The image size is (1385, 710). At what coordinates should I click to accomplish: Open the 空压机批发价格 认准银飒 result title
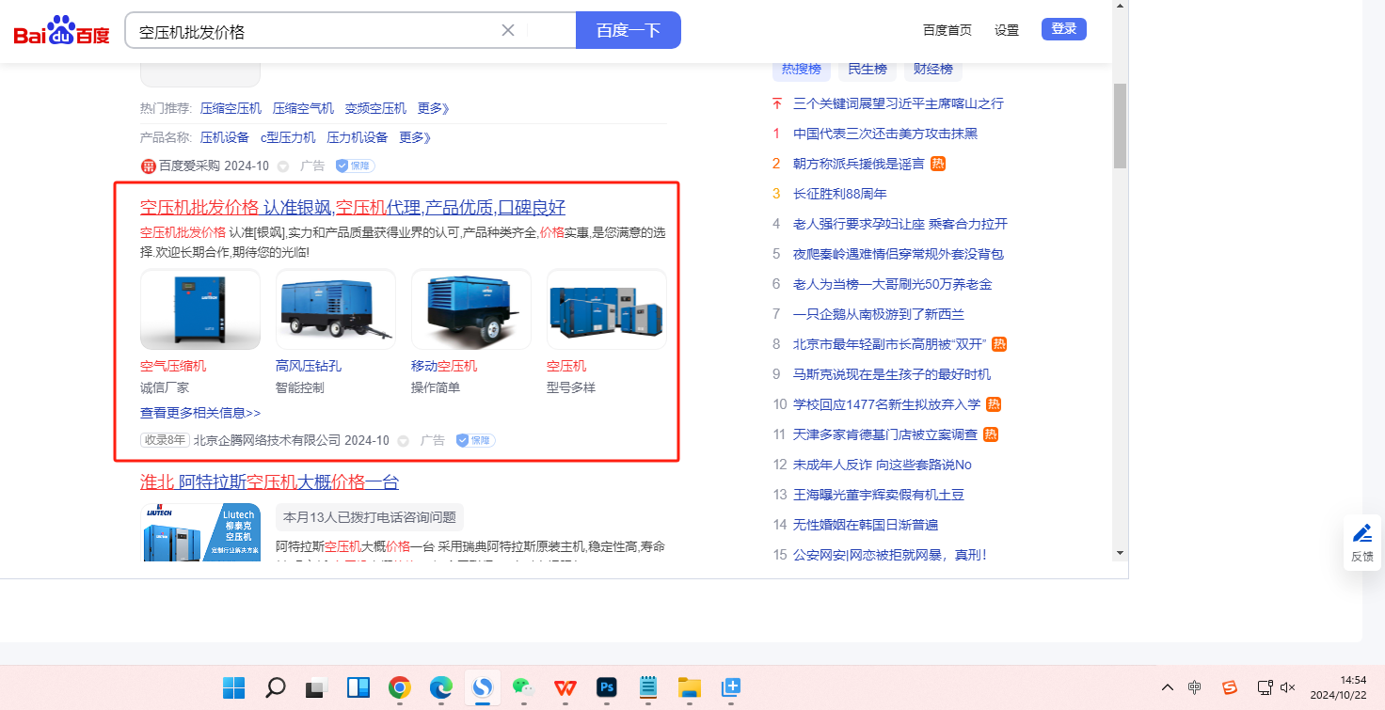[353, 208]
